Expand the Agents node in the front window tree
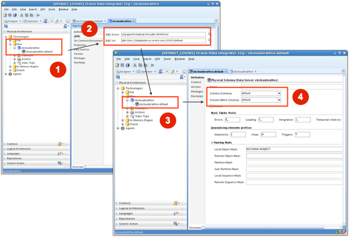This screenshot has height=237, width=349. pyautogui.click(x=118, y=128)
